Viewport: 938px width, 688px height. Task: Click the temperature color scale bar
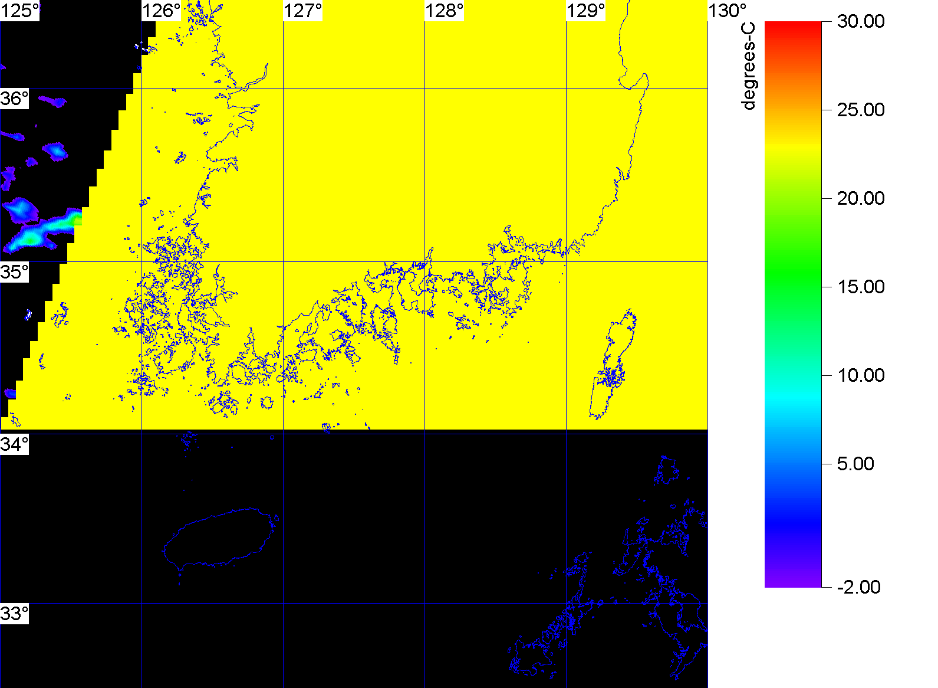tap(793, 304)
